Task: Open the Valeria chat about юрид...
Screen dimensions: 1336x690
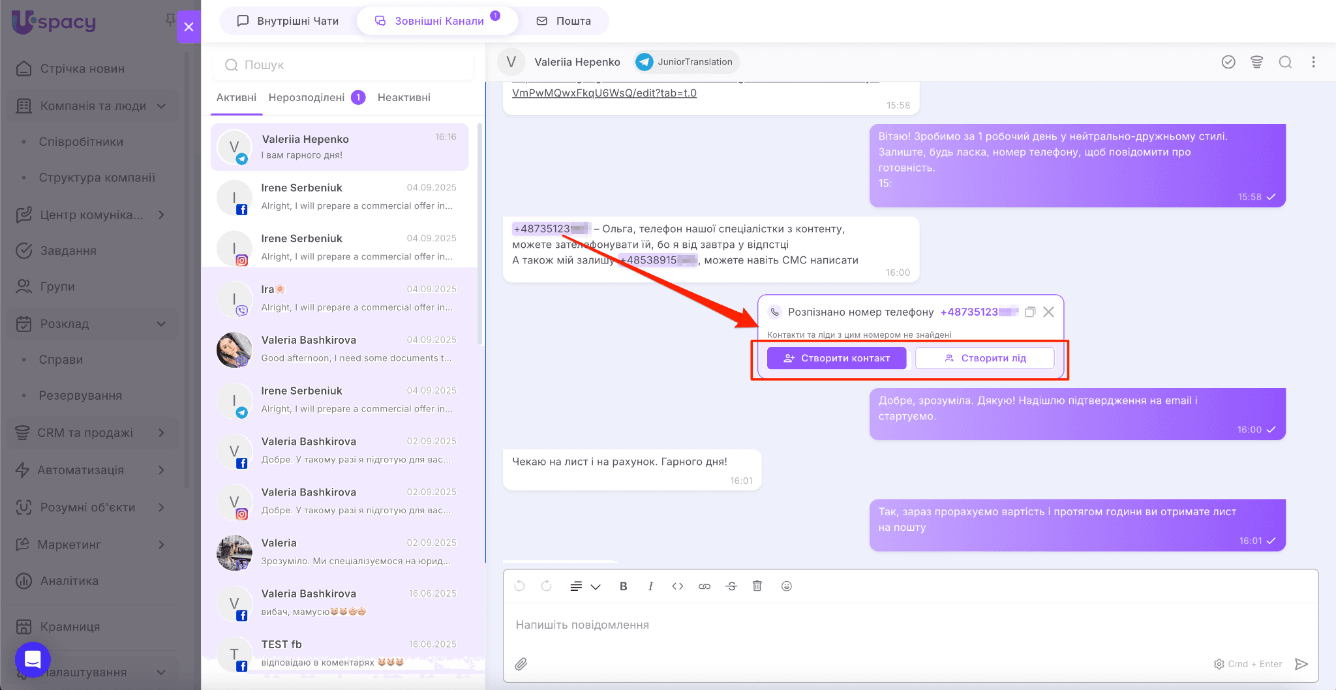Action: [339, 552]
